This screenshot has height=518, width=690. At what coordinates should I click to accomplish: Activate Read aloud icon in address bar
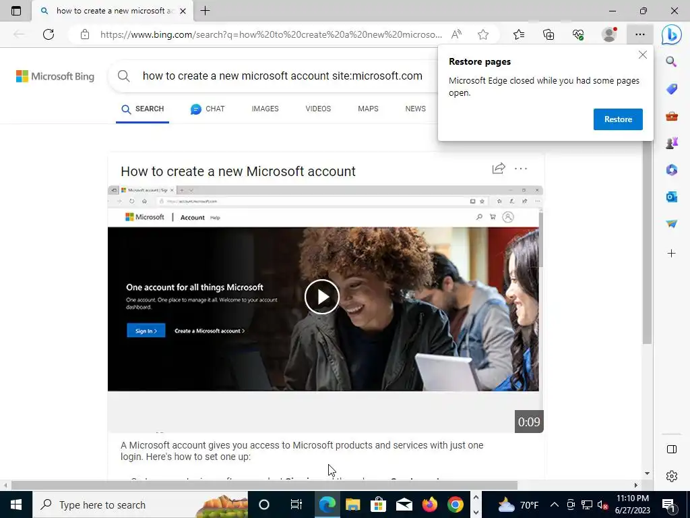[x=456, y=34]
